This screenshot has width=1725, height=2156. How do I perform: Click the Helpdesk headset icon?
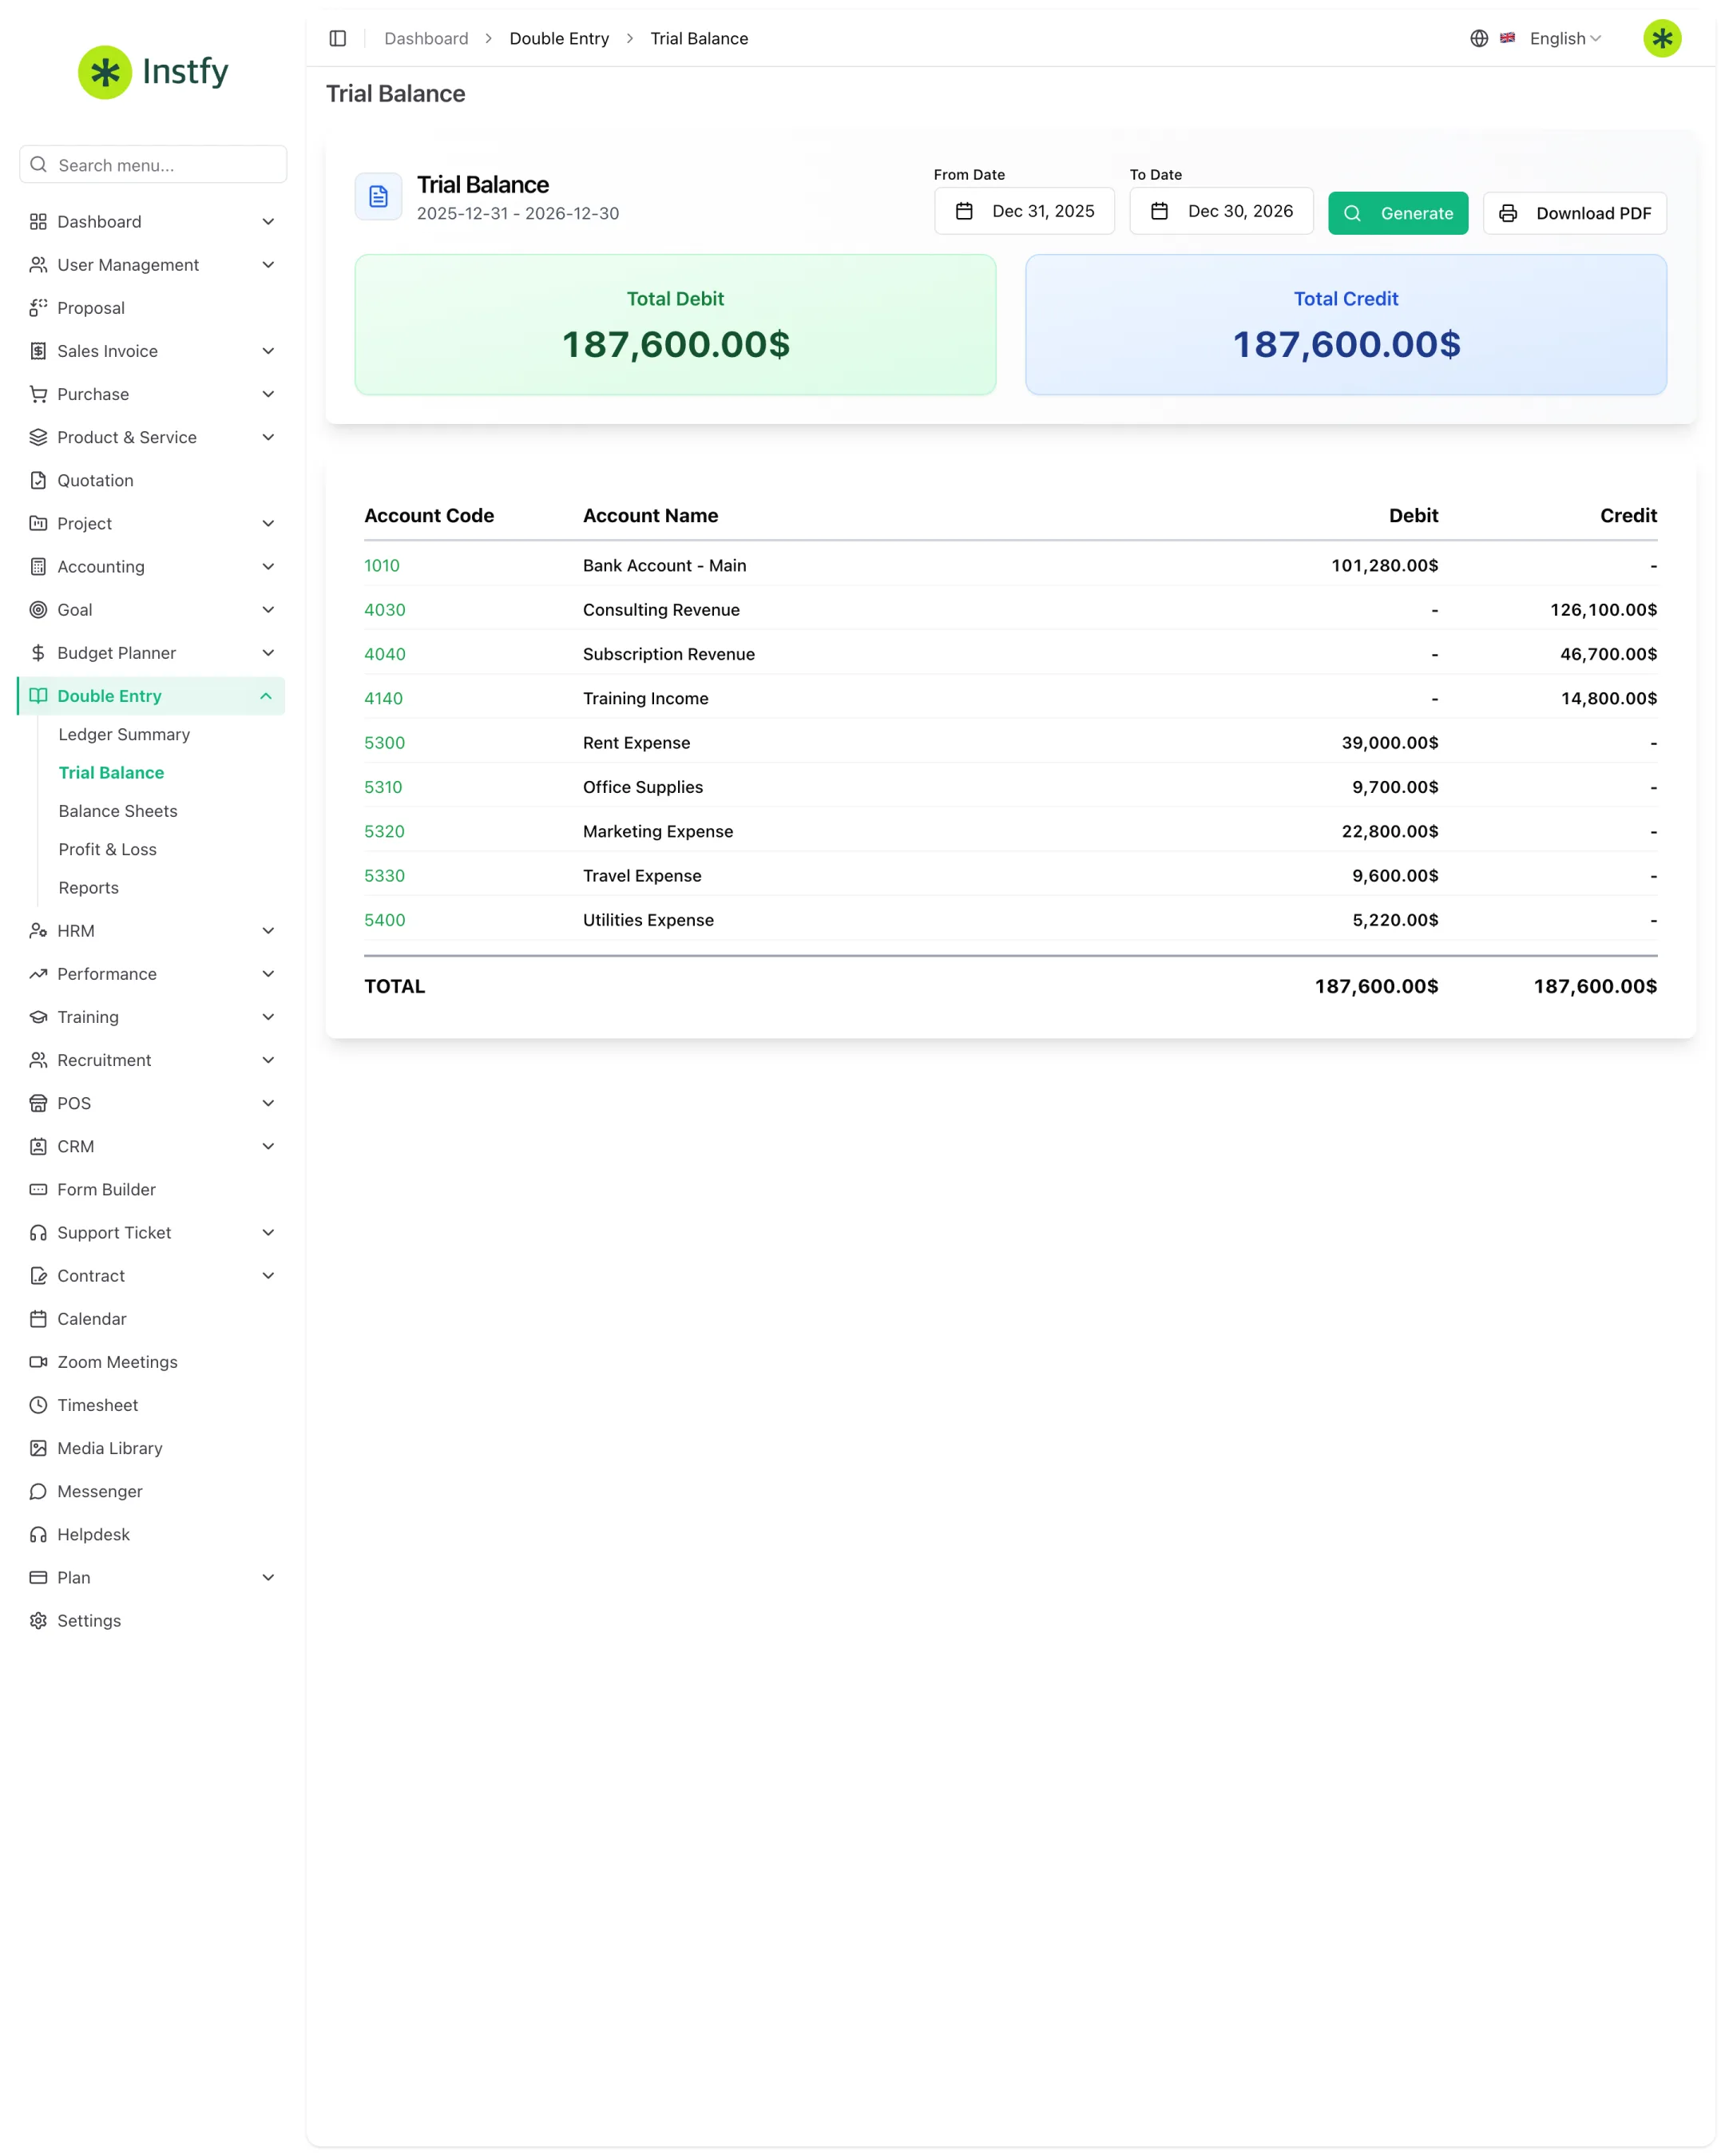point(38,1533)
